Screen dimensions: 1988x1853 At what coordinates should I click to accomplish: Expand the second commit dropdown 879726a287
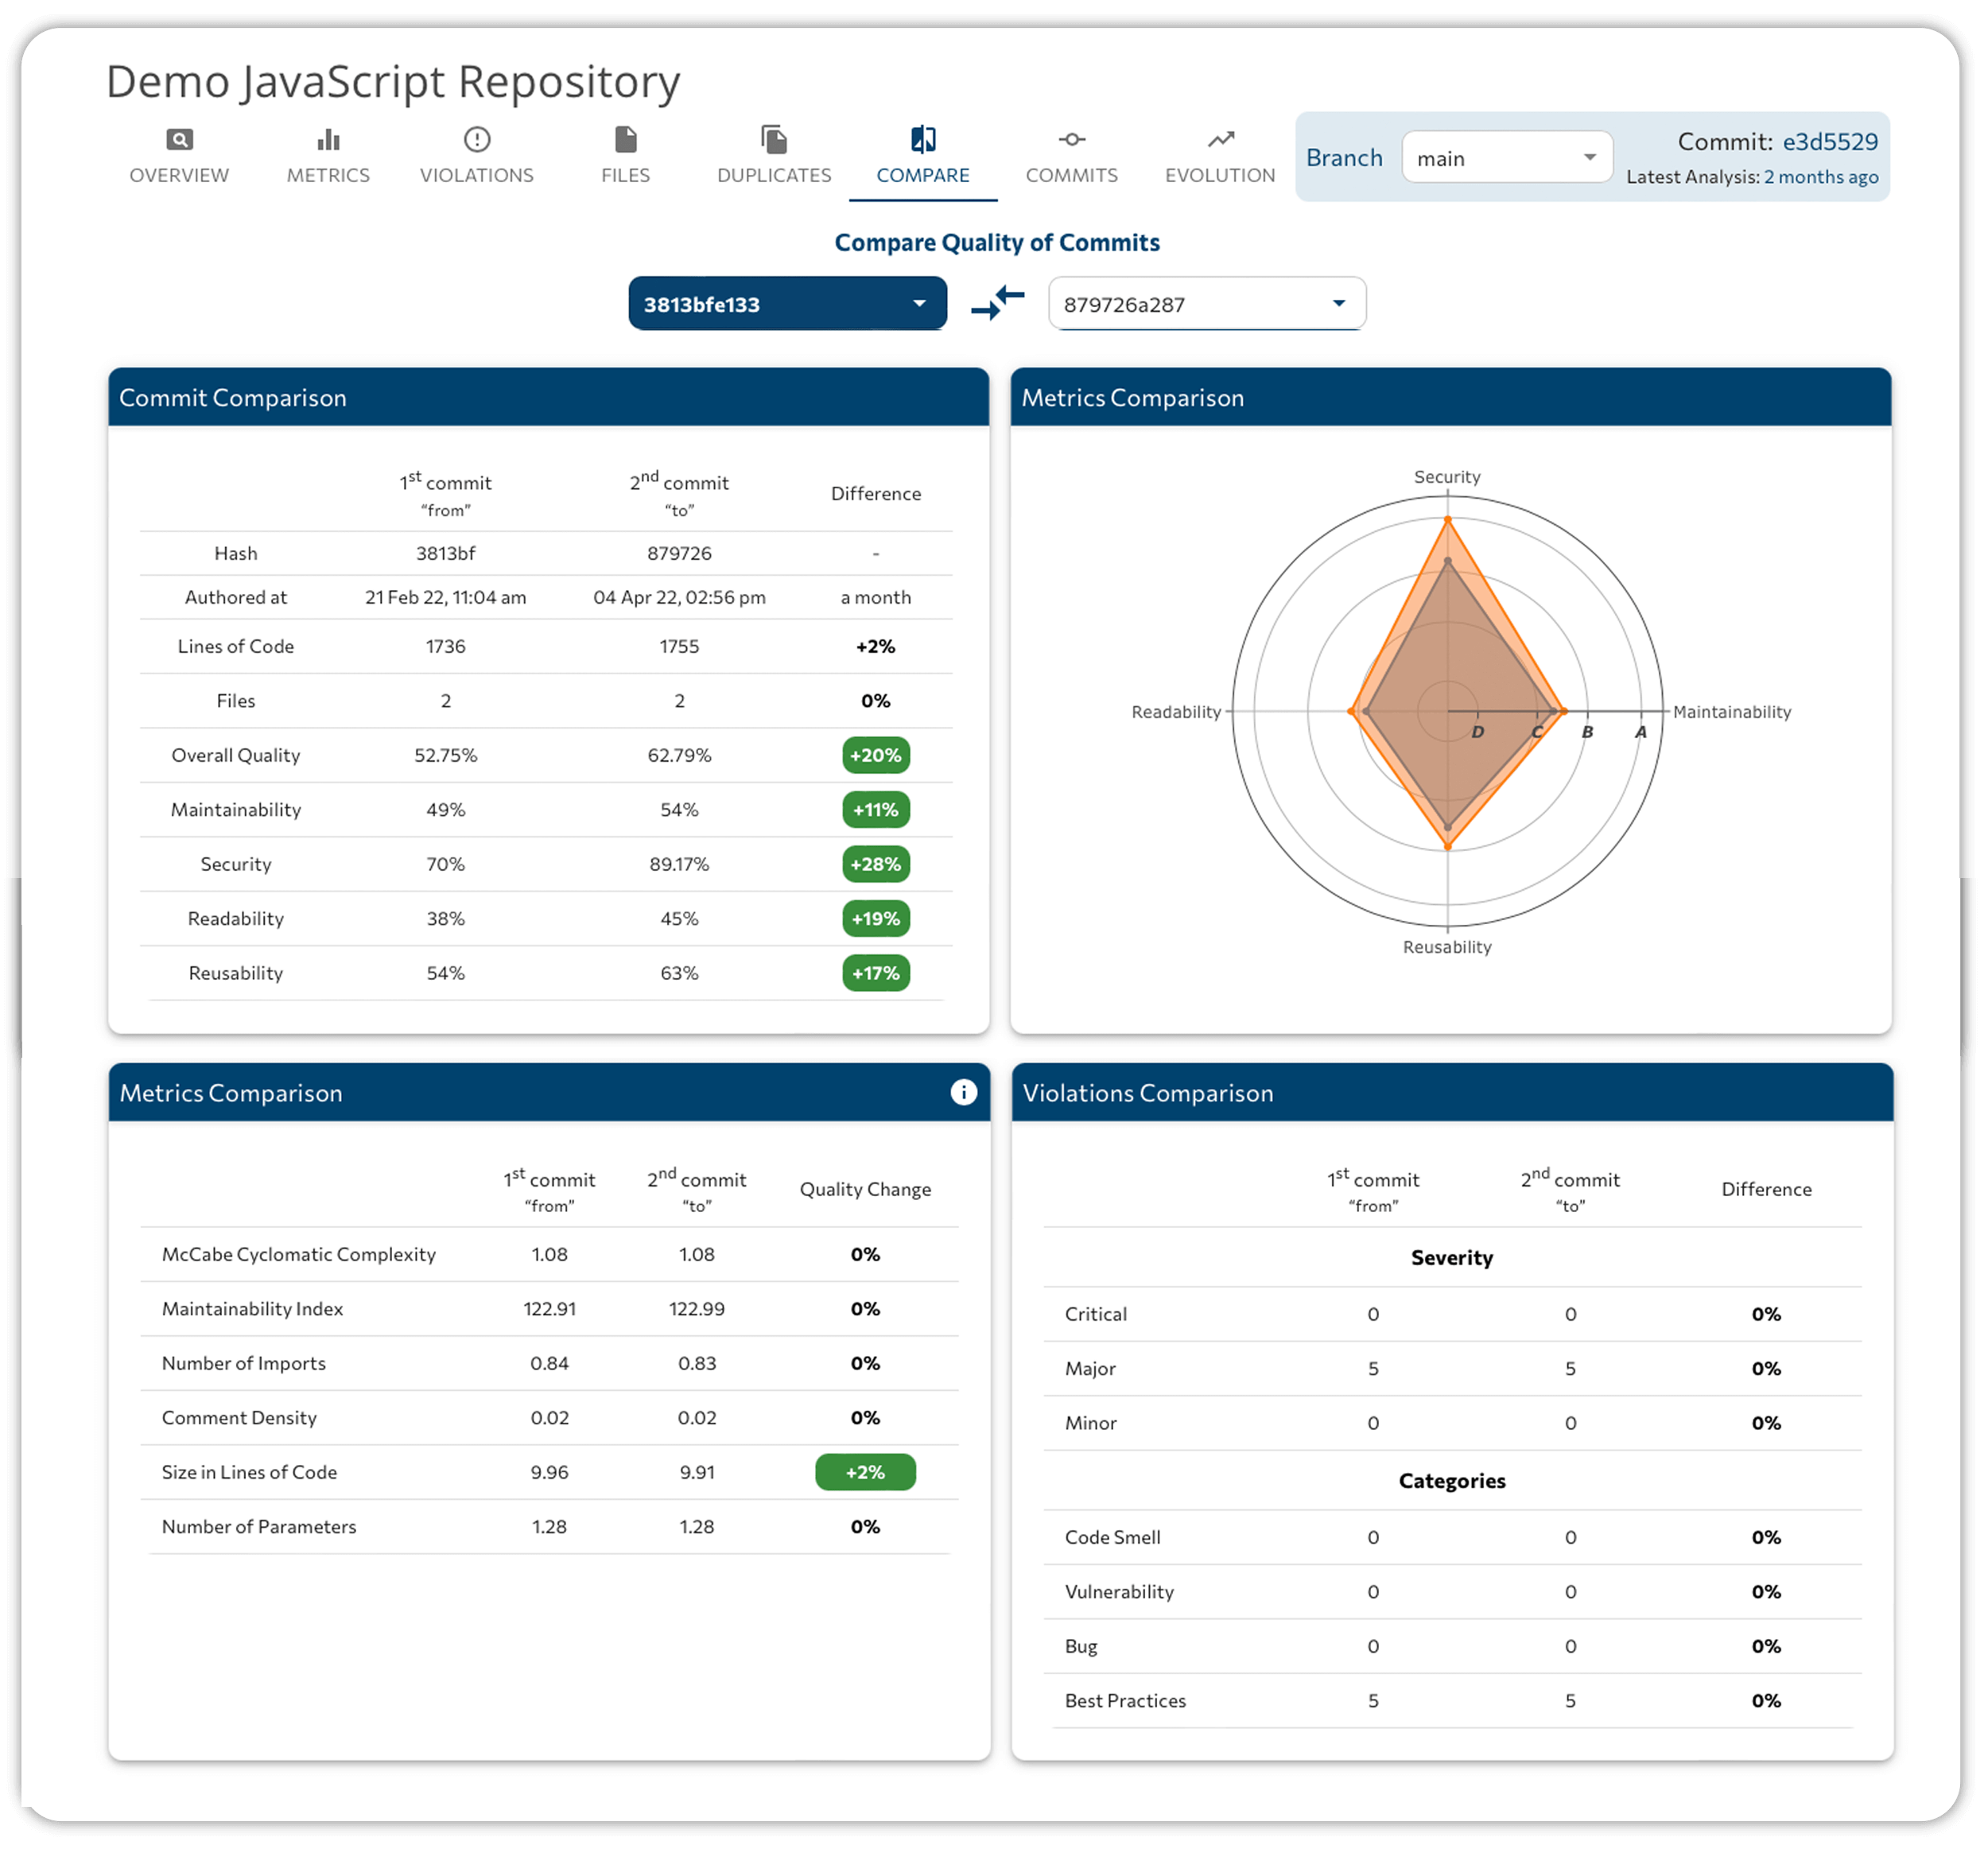coord(1206,303)
